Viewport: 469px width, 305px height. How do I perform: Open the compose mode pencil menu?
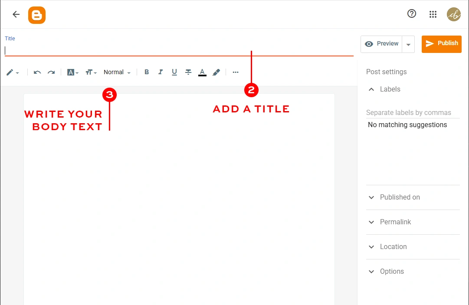point(13,72)
